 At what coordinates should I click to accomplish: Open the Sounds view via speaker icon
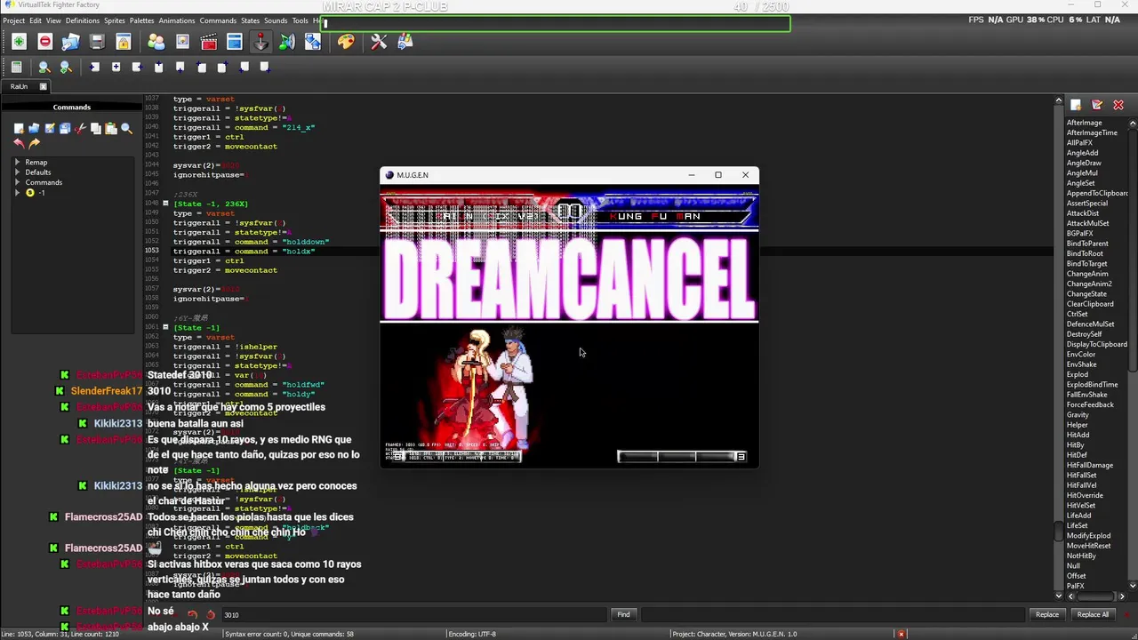pyautogui.click(x=286, y=42)
